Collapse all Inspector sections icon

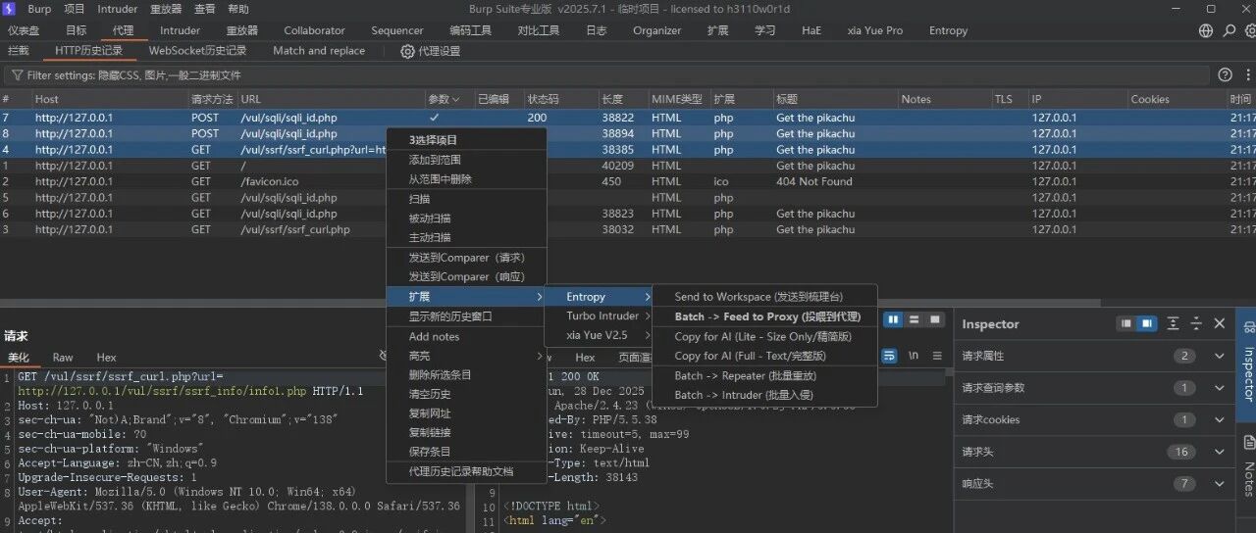click(x=1196, y=323)
